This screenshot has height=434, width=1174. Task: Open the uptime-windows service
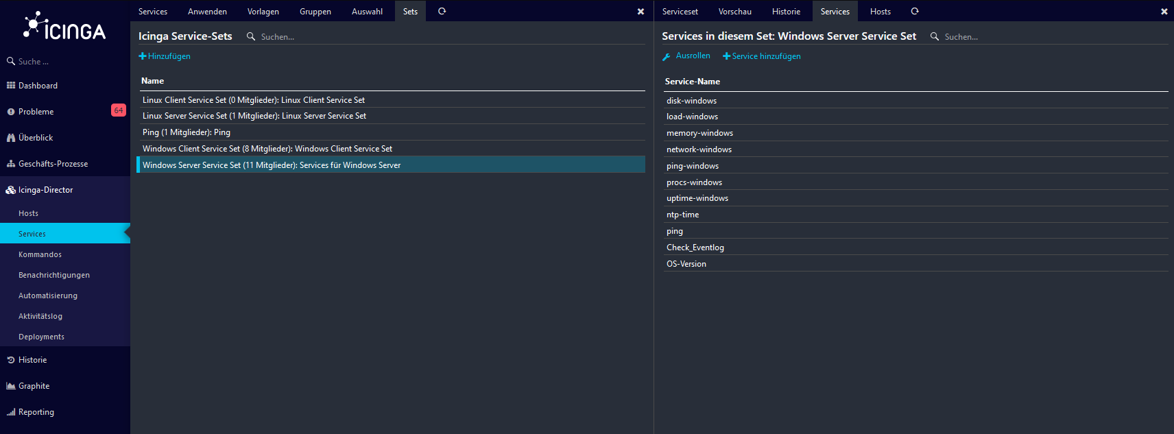916,198
